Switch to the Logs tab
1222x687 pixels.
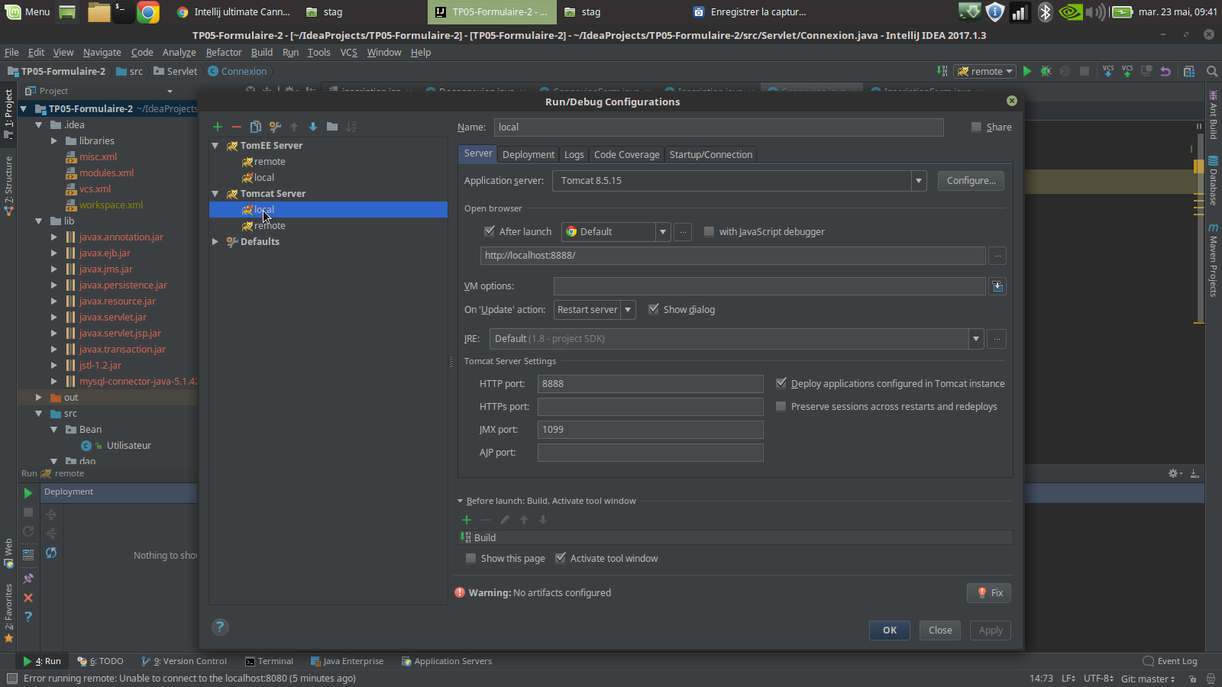click(x=574, y=154)
